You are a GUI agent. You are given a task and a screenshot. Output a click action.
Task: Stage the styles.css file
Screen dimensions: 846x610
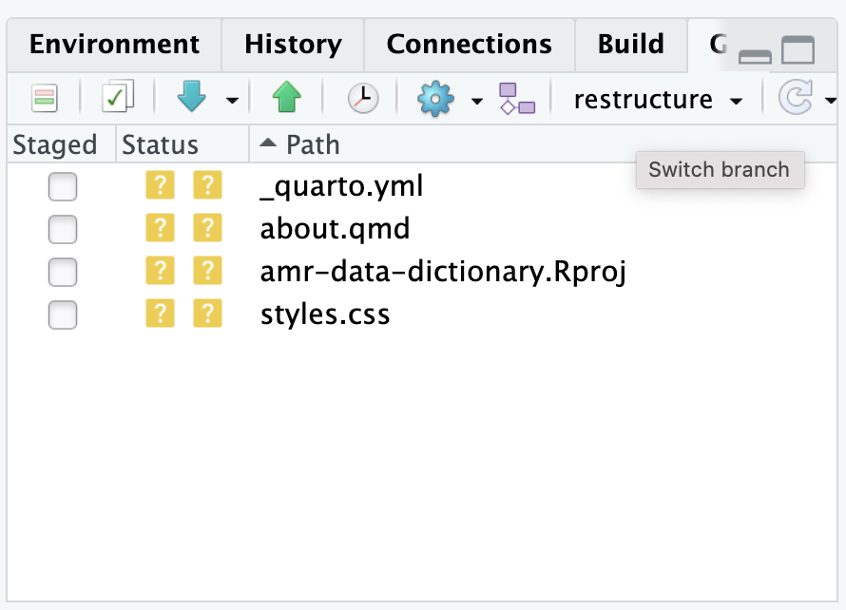[63, 315]
